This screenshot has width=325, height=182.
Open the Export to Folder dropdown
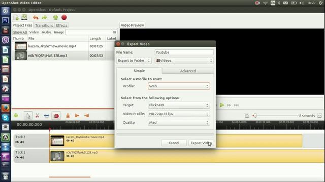click(x=134, y=61)
